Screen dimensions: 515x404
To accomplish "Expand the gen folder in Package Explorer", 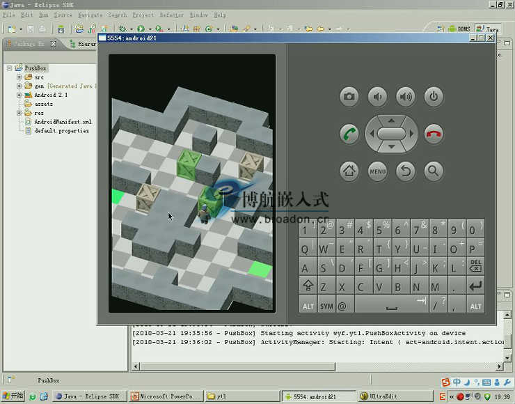I will click(x=19, y=86).
